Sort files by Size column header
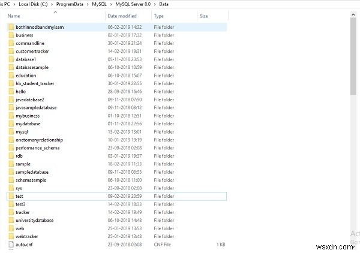The height and width of the screenshot is (253, 360). click(x=204, y=16)
